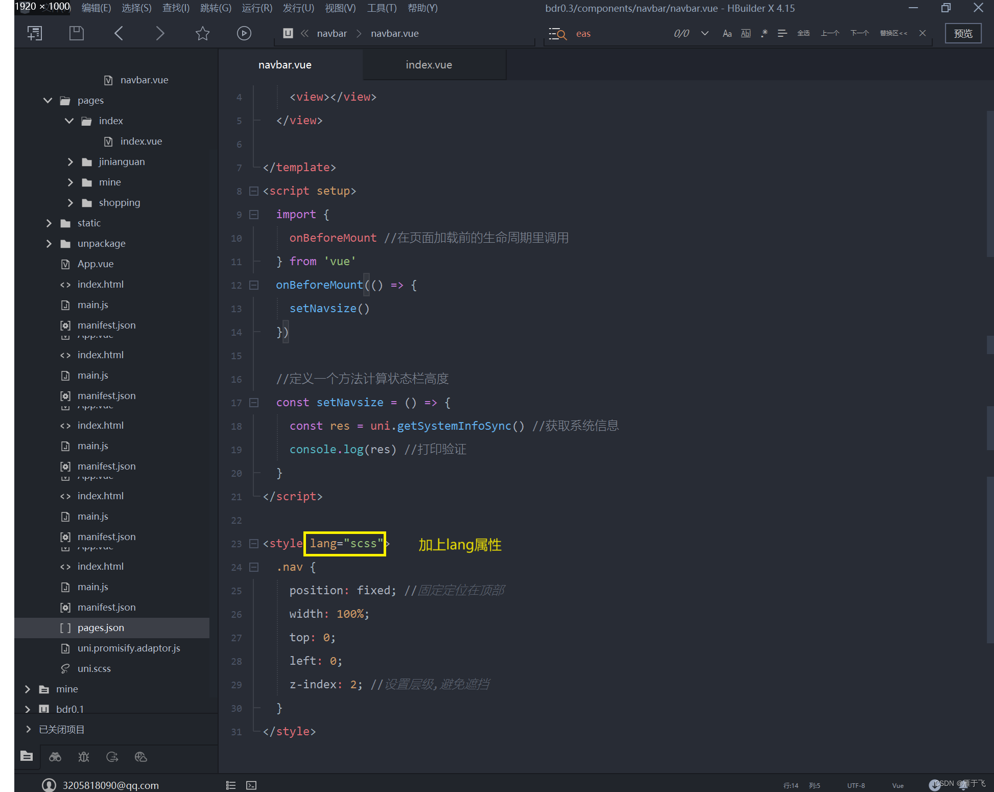Toggle regular expression search option

coord(764,33)
